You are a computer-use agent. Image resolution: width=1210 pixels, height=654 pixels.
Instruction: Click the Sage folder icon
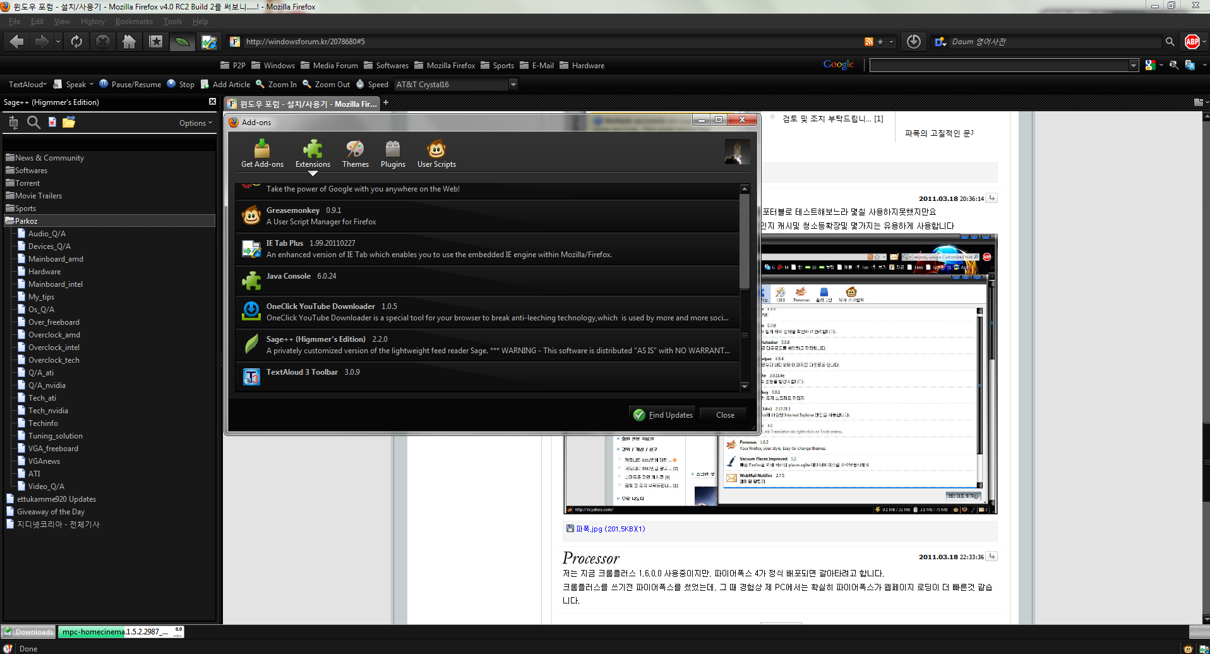[69, 122]
